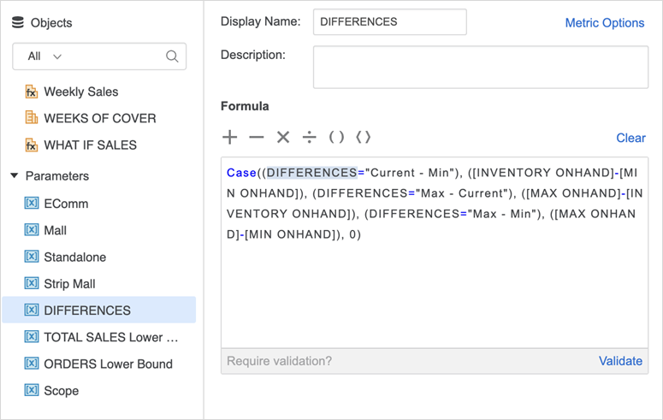663x420 pixels.
Task: Insert angle brackets into the formula
Action: click(x=364, y=137)
